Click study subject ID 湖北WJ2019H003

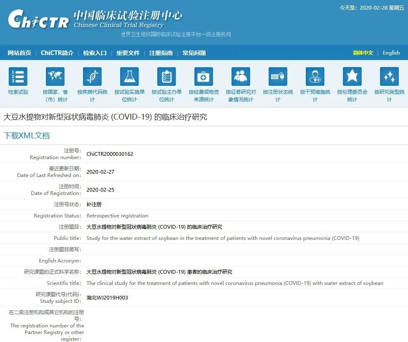click(x=107, y=297)
